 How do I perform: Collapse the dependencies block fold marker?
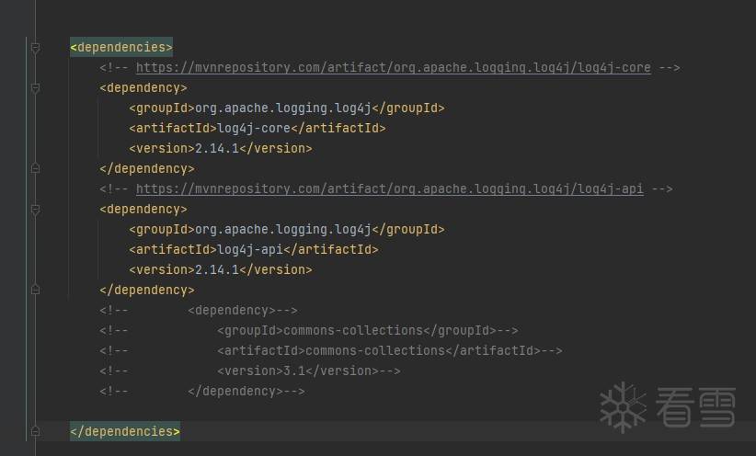pos(35,47)
